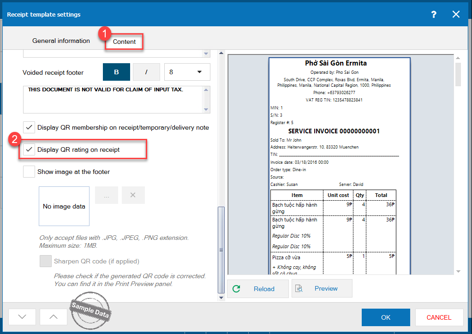Remove footer image with X button
Screen dimensions: 472x334
133,195
